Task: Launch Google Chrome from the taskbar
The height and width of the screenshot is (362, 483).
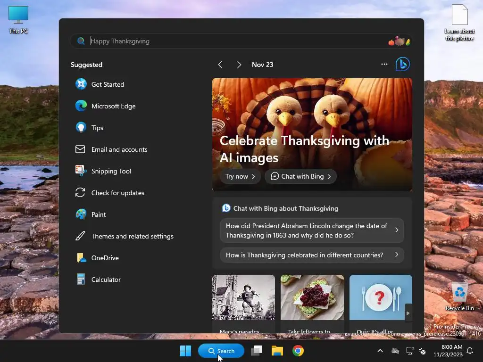Action: pos(298,351)
